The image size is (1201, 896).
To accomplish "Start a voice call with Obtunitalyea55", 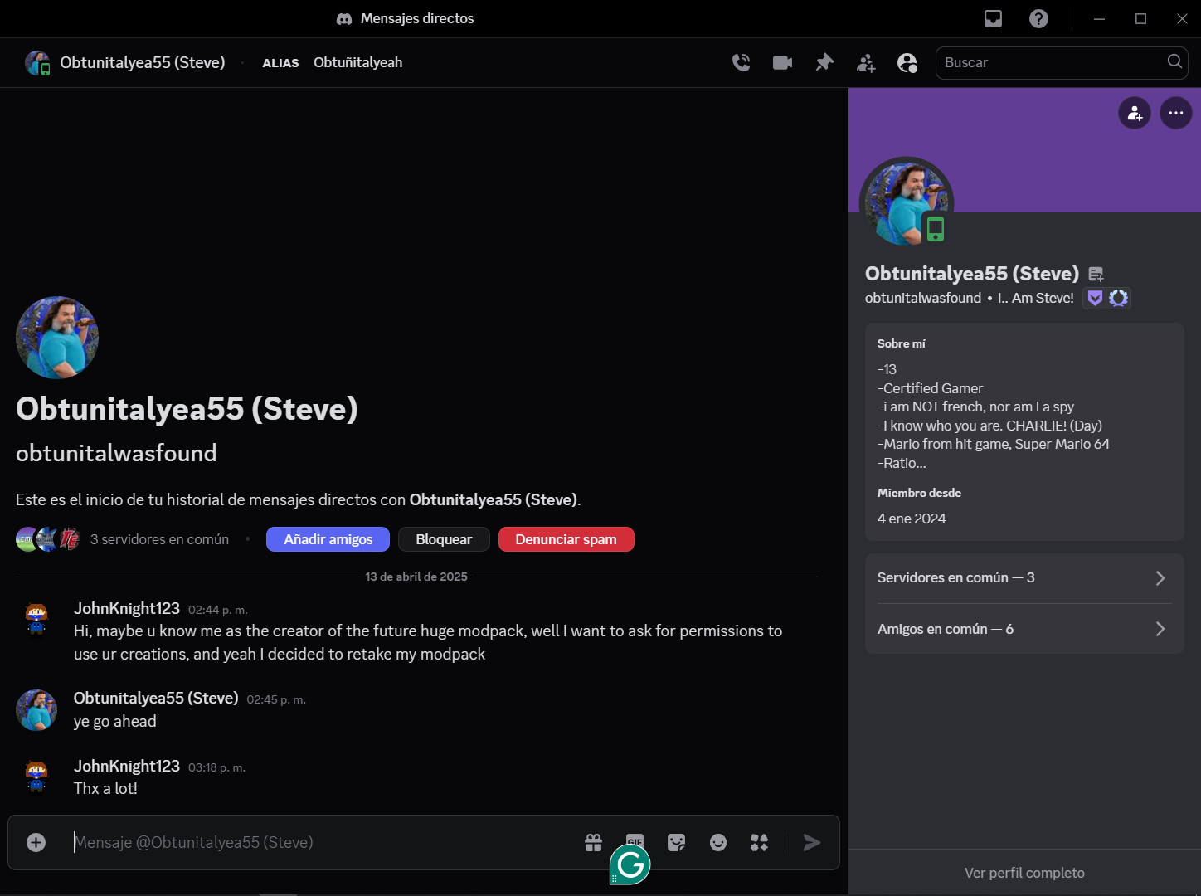I will coord(741,62).
